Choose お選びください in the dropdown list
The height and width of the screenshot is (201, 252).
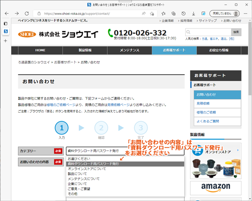click(125, 159)
